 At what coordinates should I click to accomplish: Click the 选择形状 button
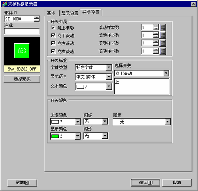pos(22,79)
